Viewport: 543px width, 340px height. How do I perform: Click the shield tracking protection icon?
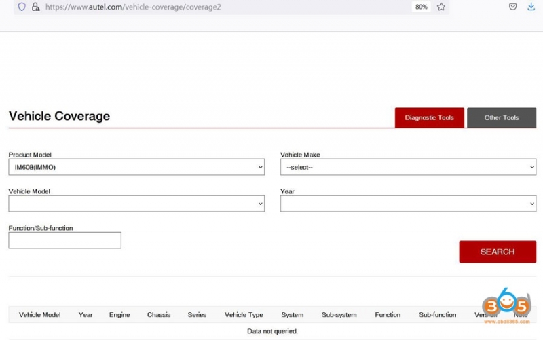point(22,7)
